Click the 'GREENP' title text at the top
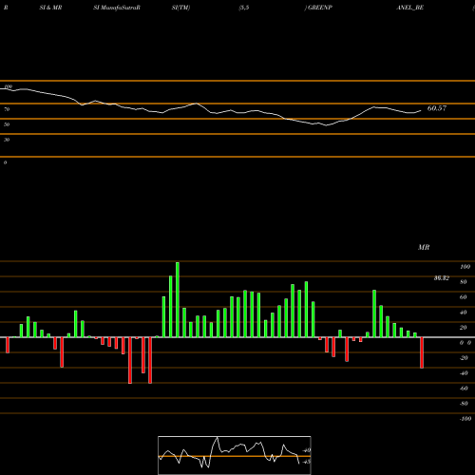 pyautogui.click(x=320, y=8)
